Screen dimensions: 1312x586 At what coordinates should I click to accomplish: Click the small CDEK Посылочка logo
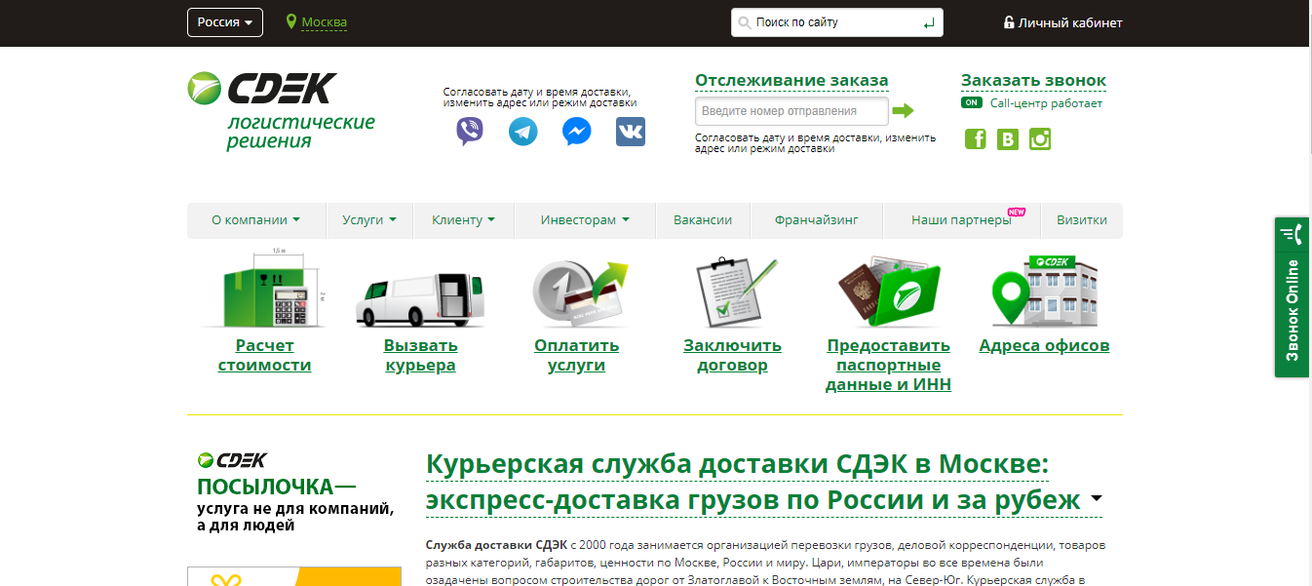pos(232,460)
